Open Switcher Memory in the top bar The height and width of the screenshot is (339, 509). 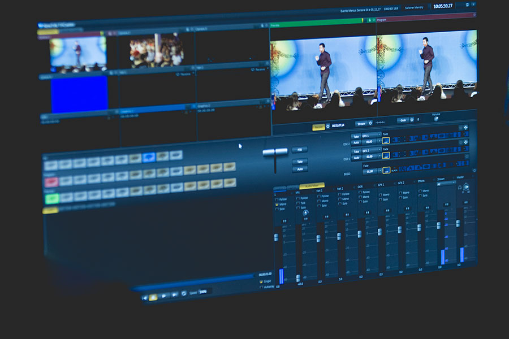click(x=414, y=7)
